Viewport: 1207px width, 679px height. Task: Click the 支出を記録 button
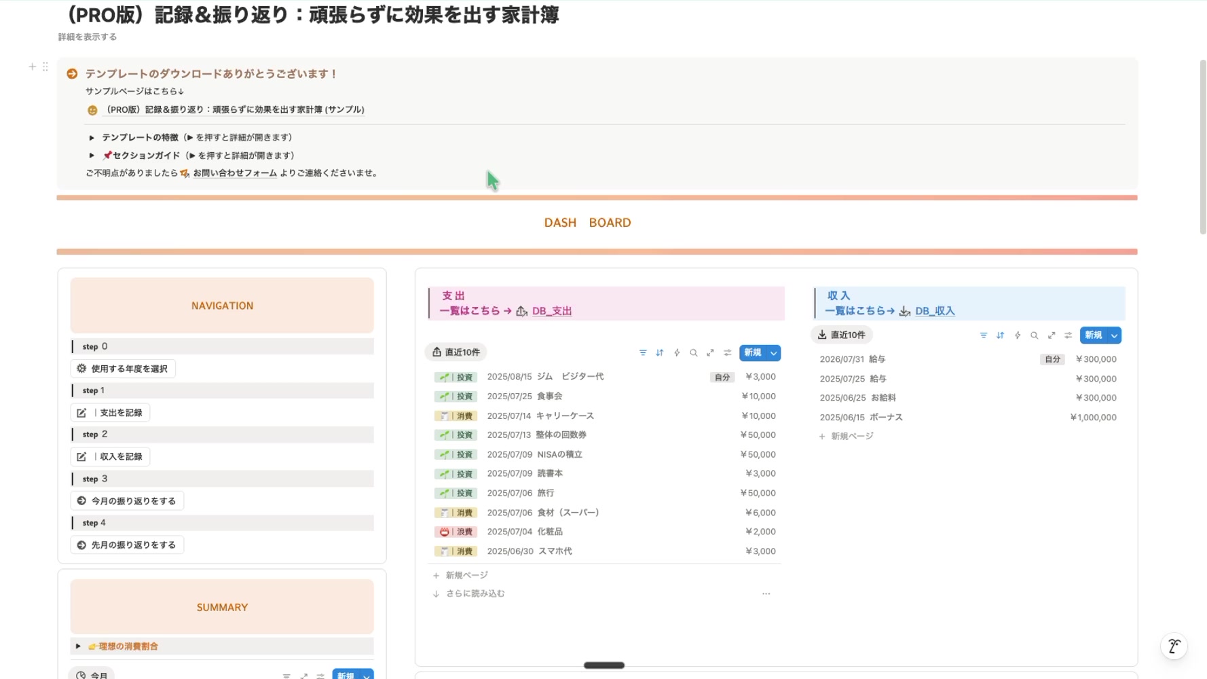click(111, 413)
